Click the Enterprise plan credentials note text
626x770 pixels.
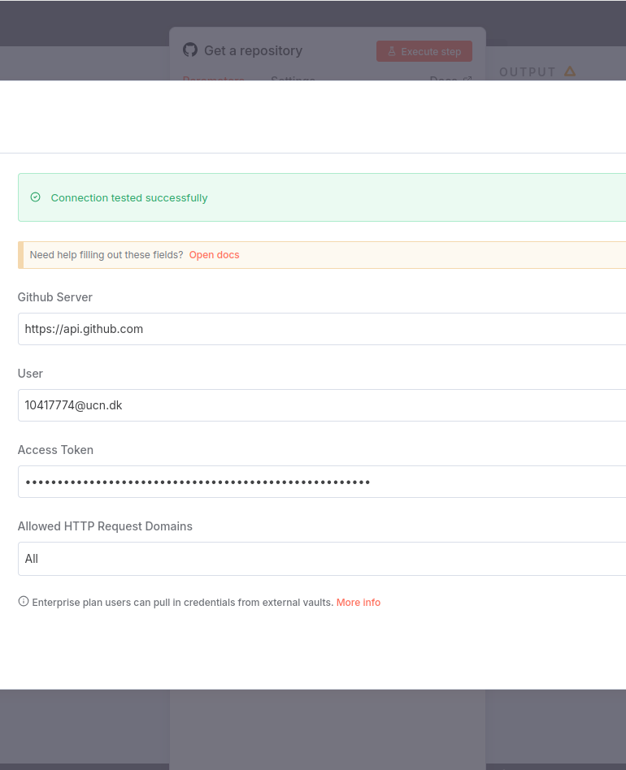(182, 603)
